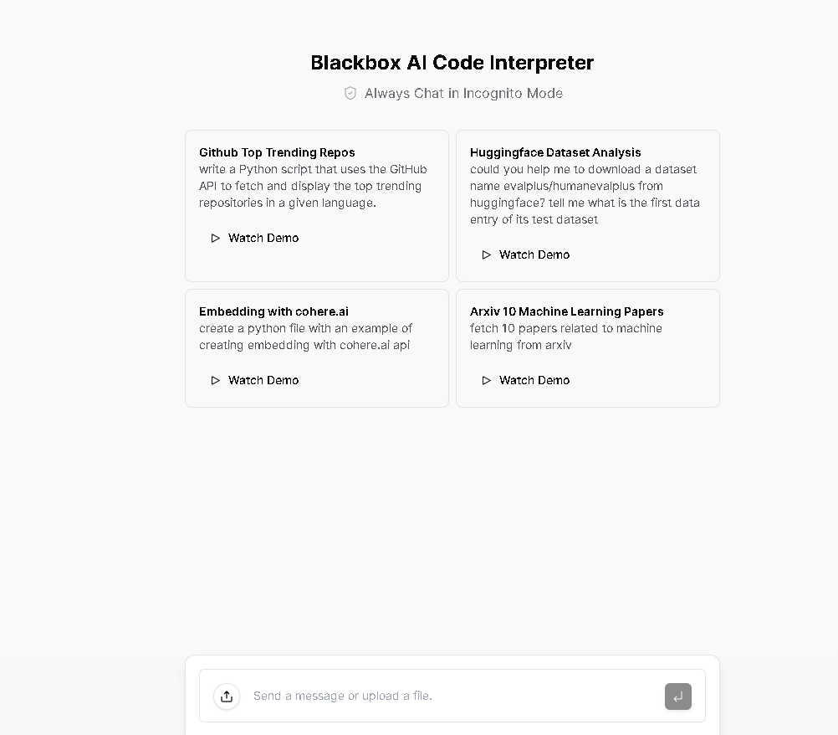Image resolution: width=838 pixels, height=735 pixels.
Task: Open Watch Demo for Embedding with cohere.ai
Action: [263, 380]
